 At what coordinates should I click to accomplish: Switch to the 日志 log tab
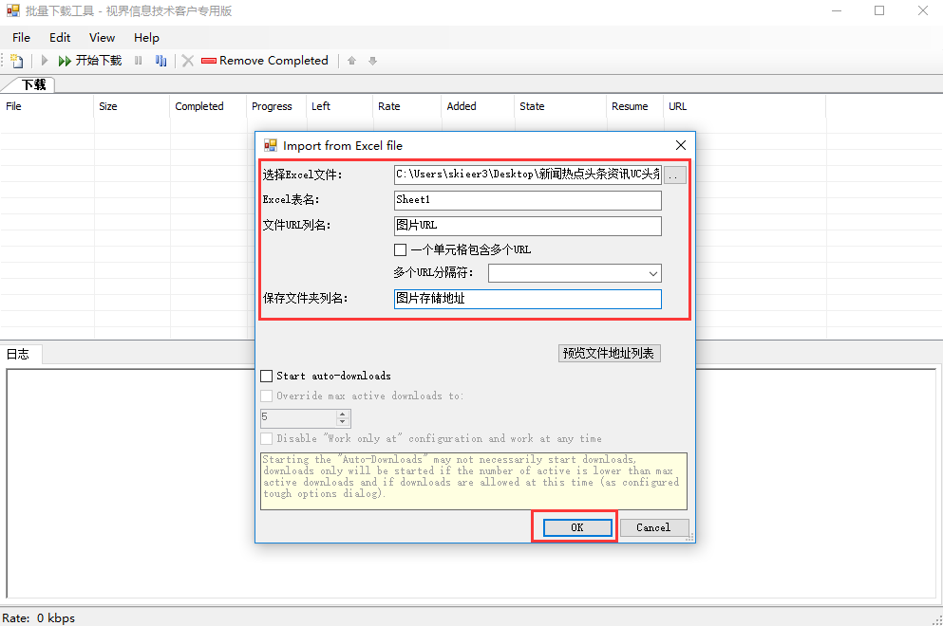[18, 355]
